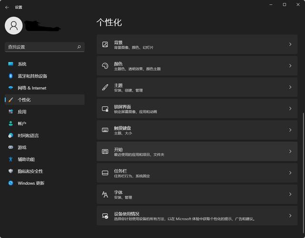The image size is (305, 238).
Task: Click the 隐私和安全性 shield icon
Action: pos(10,171)
